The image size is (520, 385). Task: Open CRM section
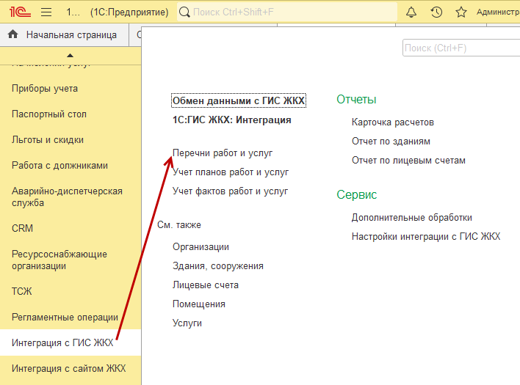[x=22, y=228]
